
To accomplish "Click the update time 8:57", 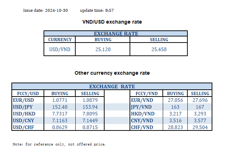I will pos(112,10).
